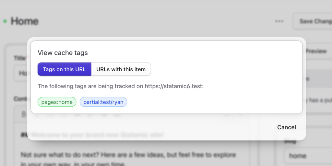The image size is (332, 166).
Task: Toggle bold in the content editor toolbar
Action: click(x=24, y=114)
